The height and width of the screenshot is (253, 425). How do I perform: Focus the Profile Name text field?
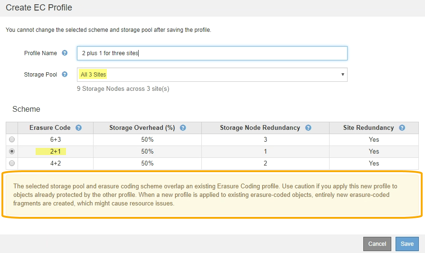click(212, 53)
